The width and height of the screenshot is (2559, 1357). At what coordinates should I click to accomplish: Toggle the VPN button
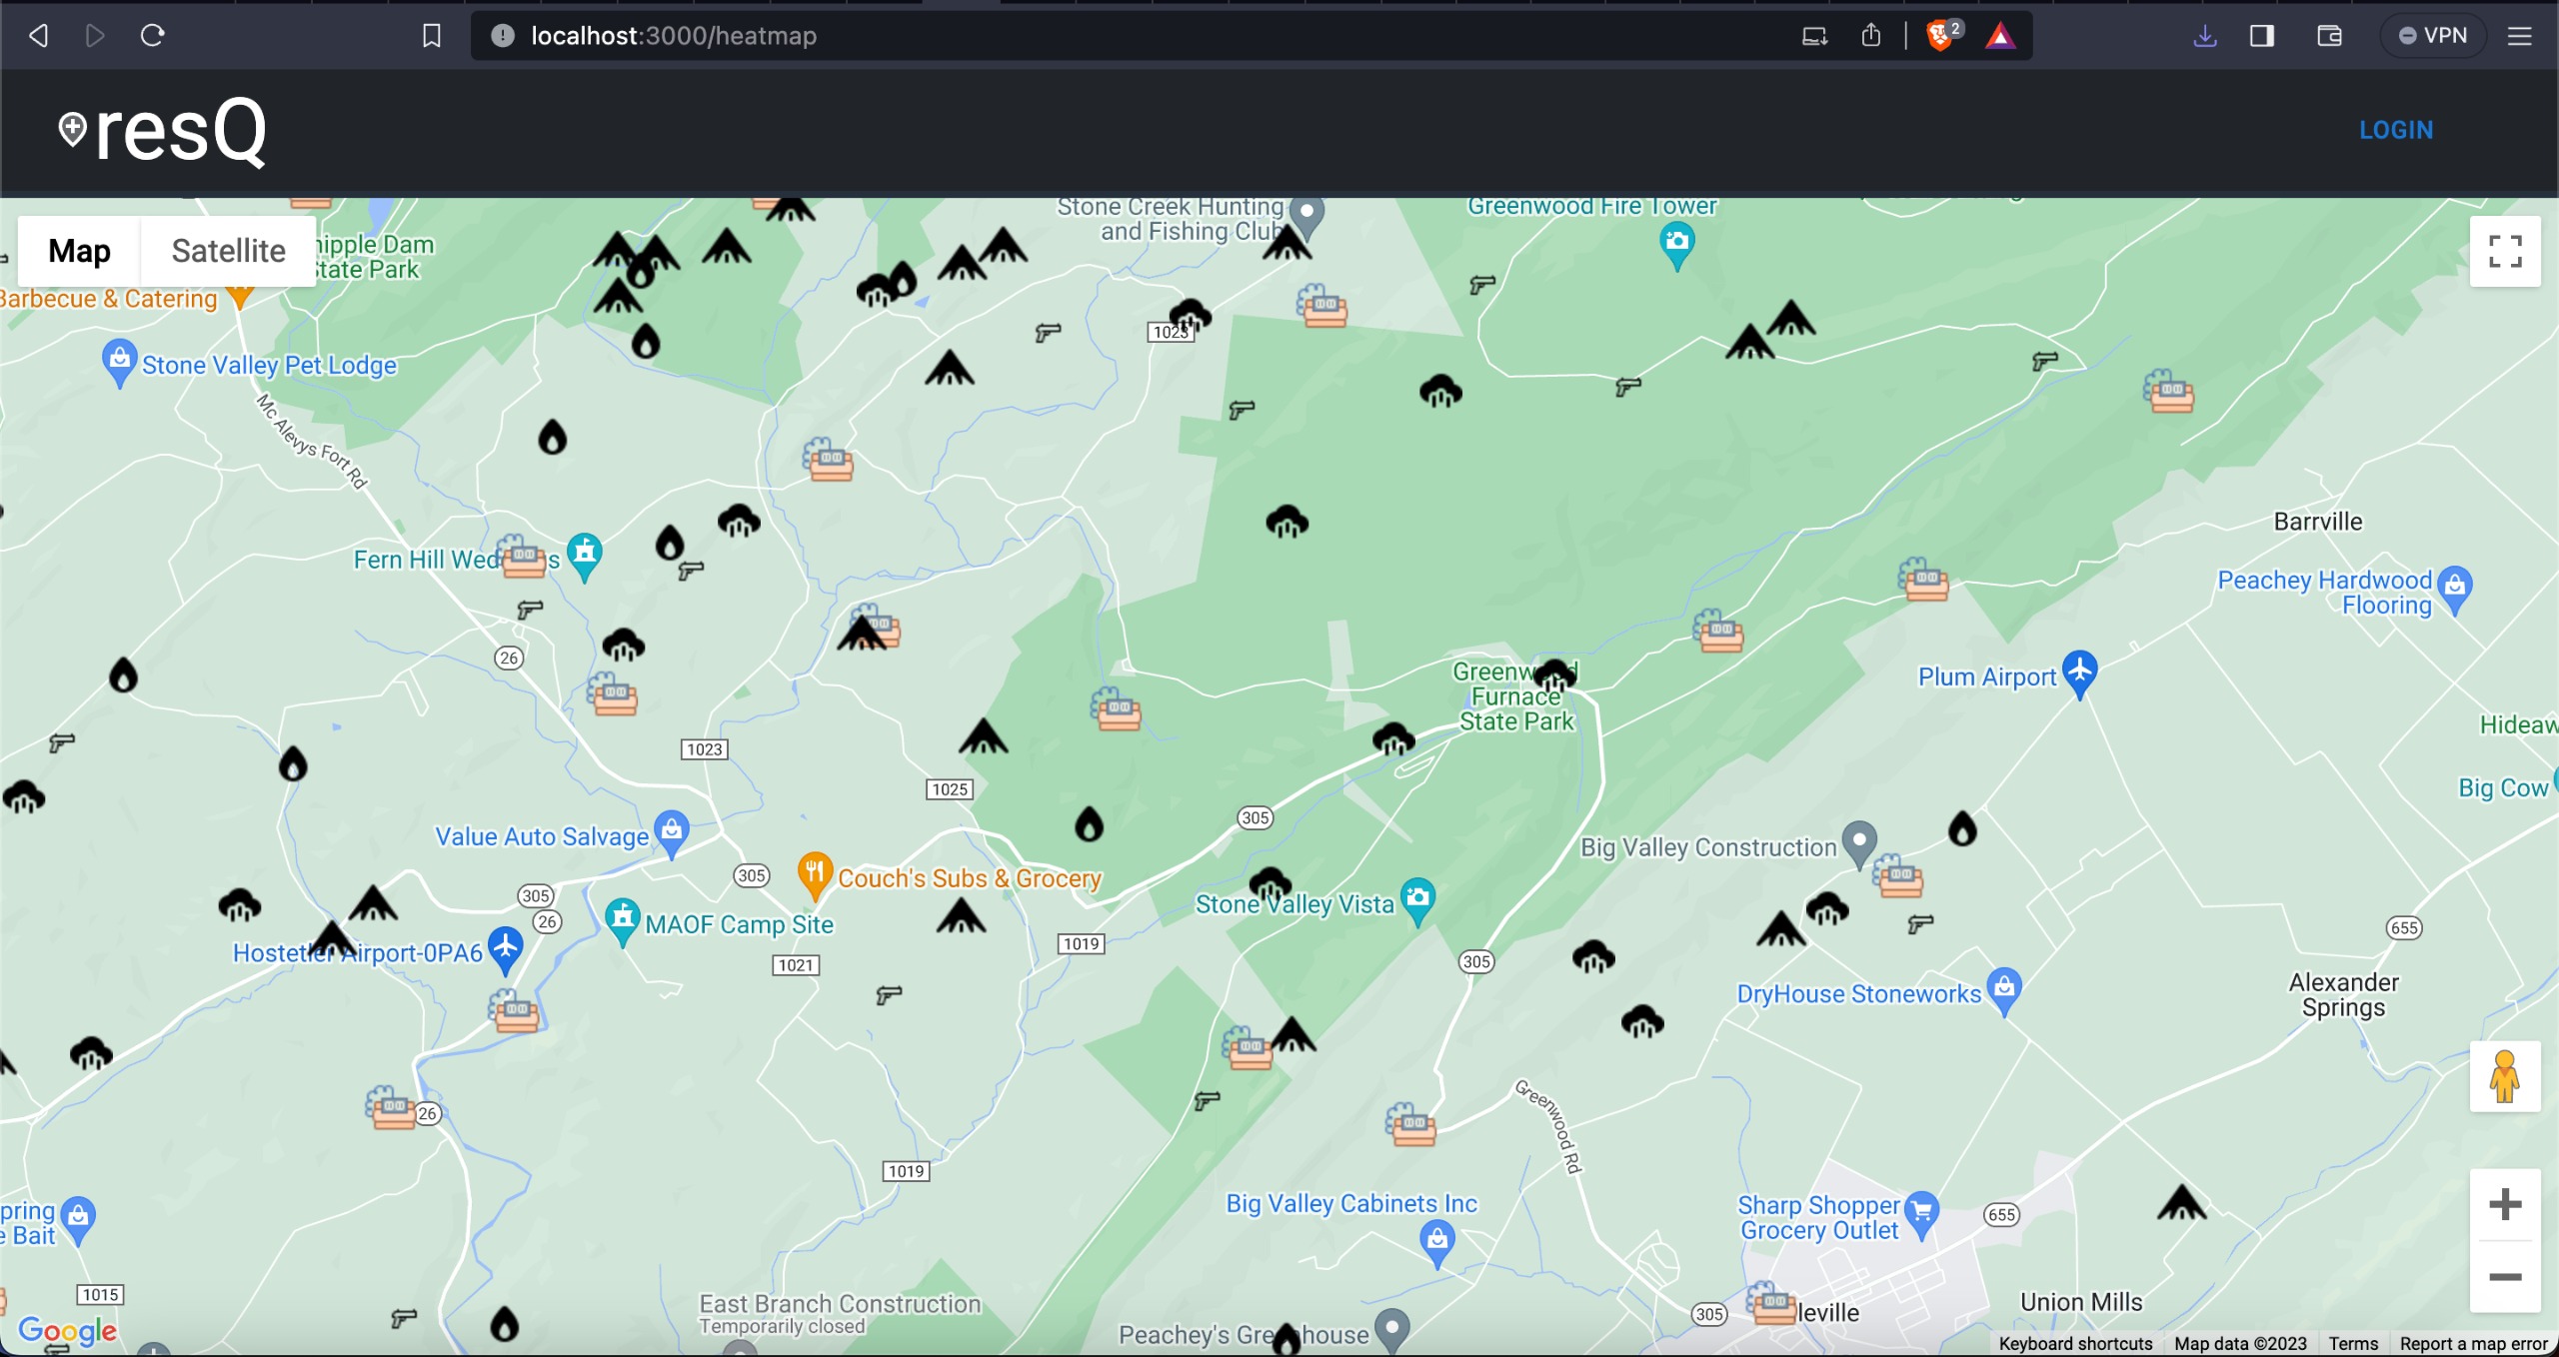click(x=2433, y=36)
